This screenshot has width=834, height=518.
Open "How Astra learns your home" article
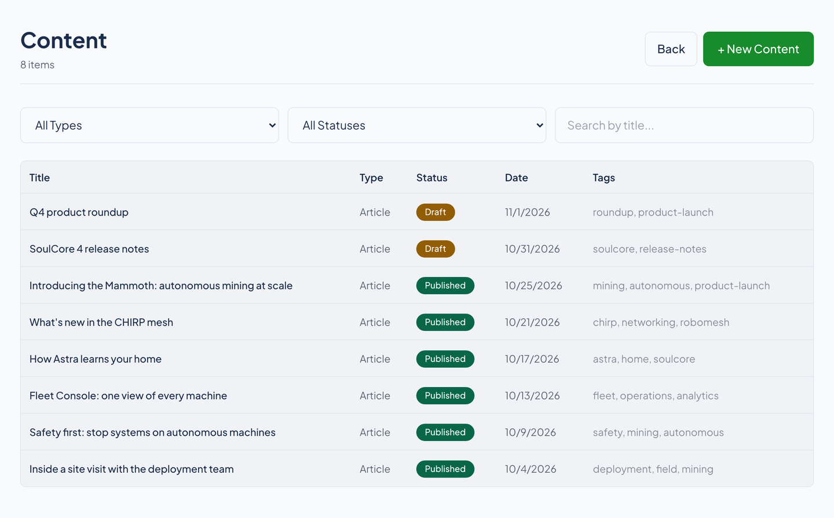pos(96,359)
